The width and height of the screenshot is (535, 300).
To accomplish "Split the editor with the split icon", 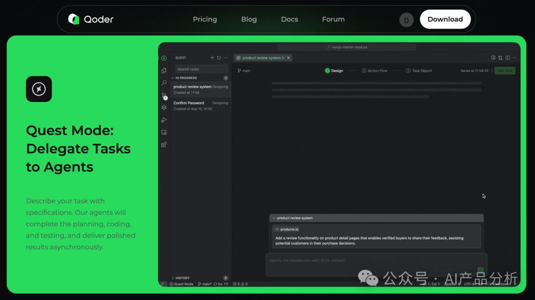I will 508,57.
